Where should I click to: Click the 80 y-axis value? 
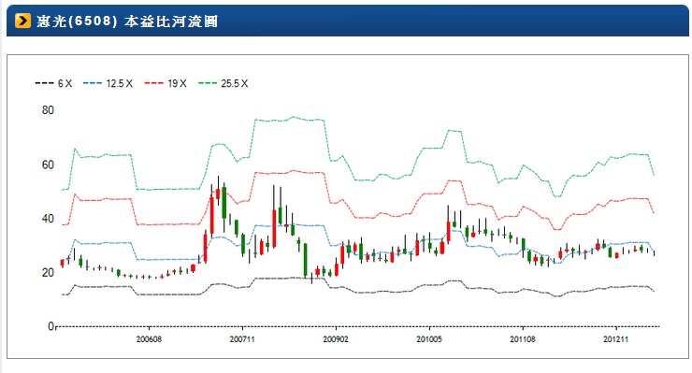click(x=48, y=110)
